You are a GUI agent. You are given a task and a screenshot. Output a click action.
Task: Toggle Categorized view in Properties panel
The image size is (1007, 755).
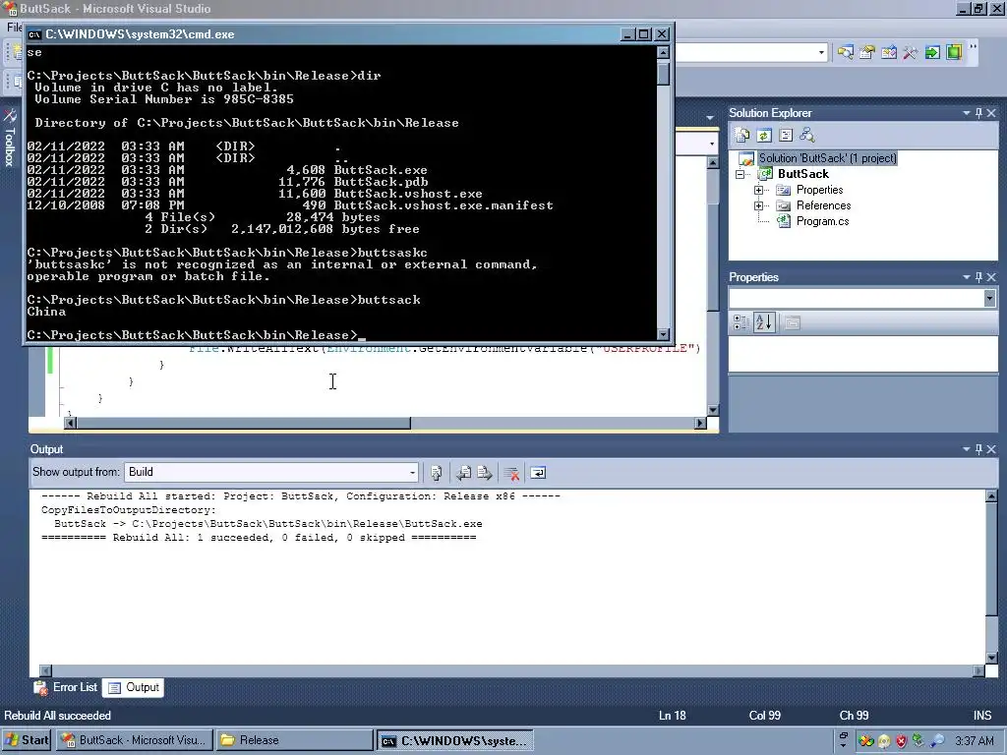740,322
